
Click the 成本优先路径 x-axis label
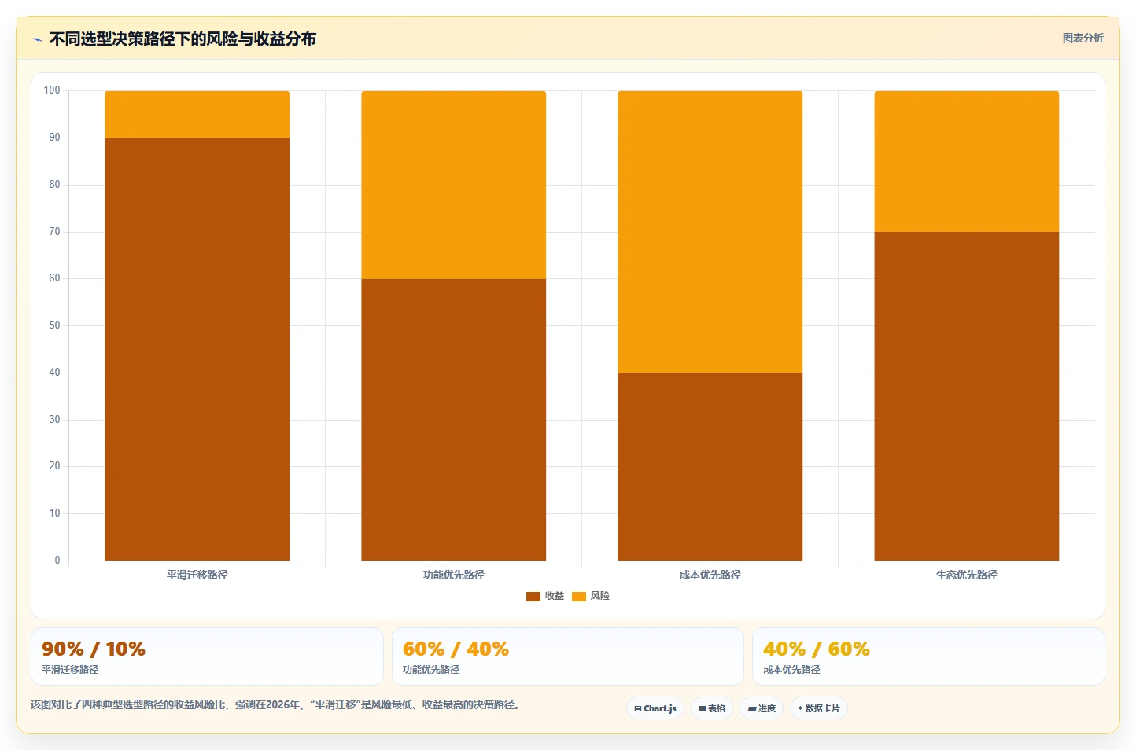click(710, 575)
